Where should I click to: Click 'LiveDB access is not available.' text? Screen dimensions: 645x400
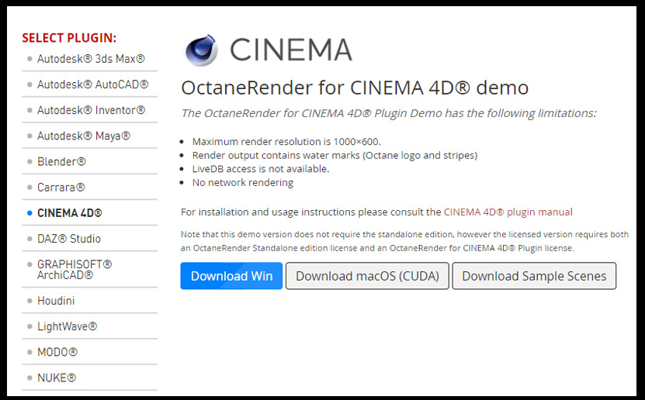click(x=260, y=169)
